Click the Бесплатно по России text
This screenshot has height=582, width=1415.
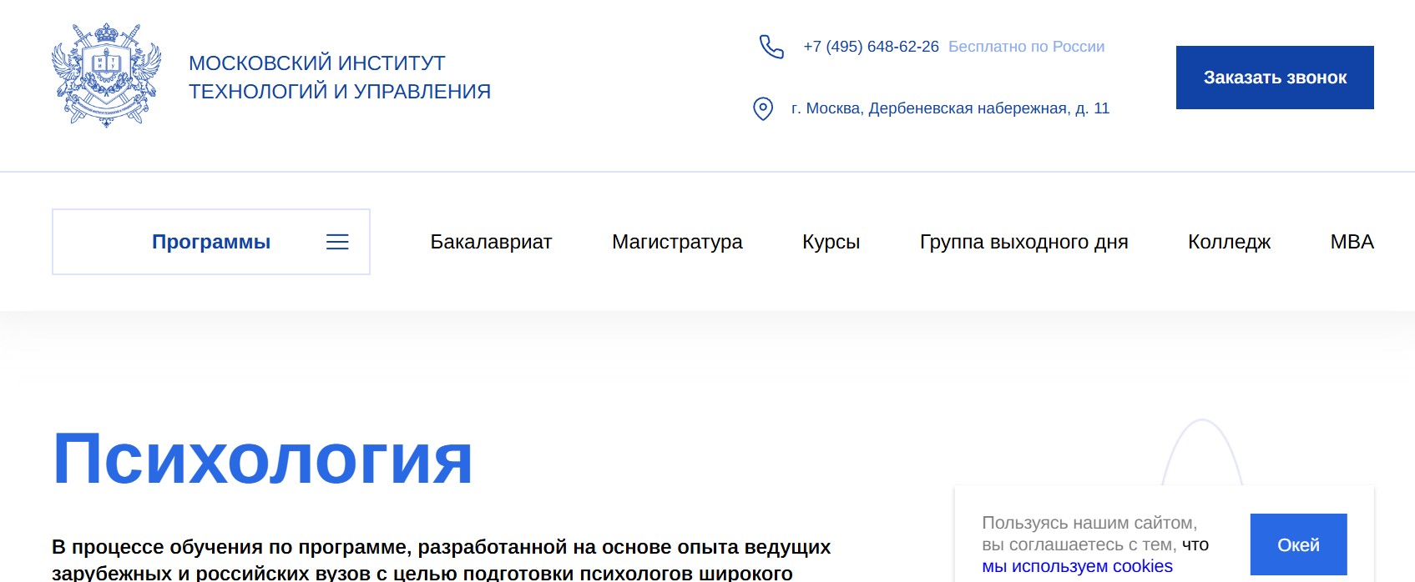(1026, 47)
